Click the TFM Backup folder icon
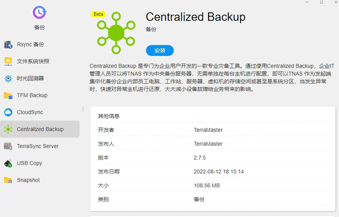This screenshot has height=217, width=339. 8,96
